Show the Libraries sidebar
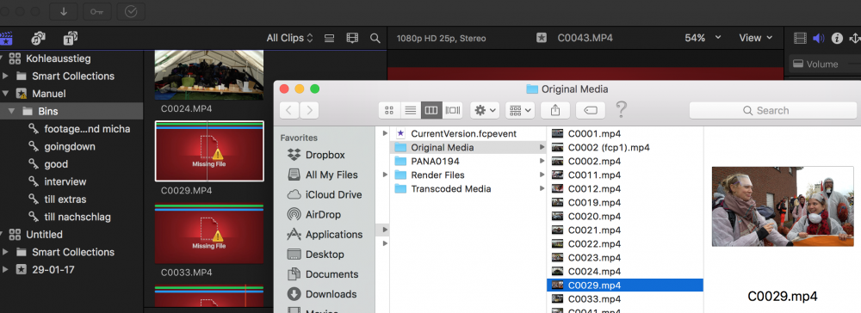The height and width of the screenshot is (313, 861). tap(6, 38)
